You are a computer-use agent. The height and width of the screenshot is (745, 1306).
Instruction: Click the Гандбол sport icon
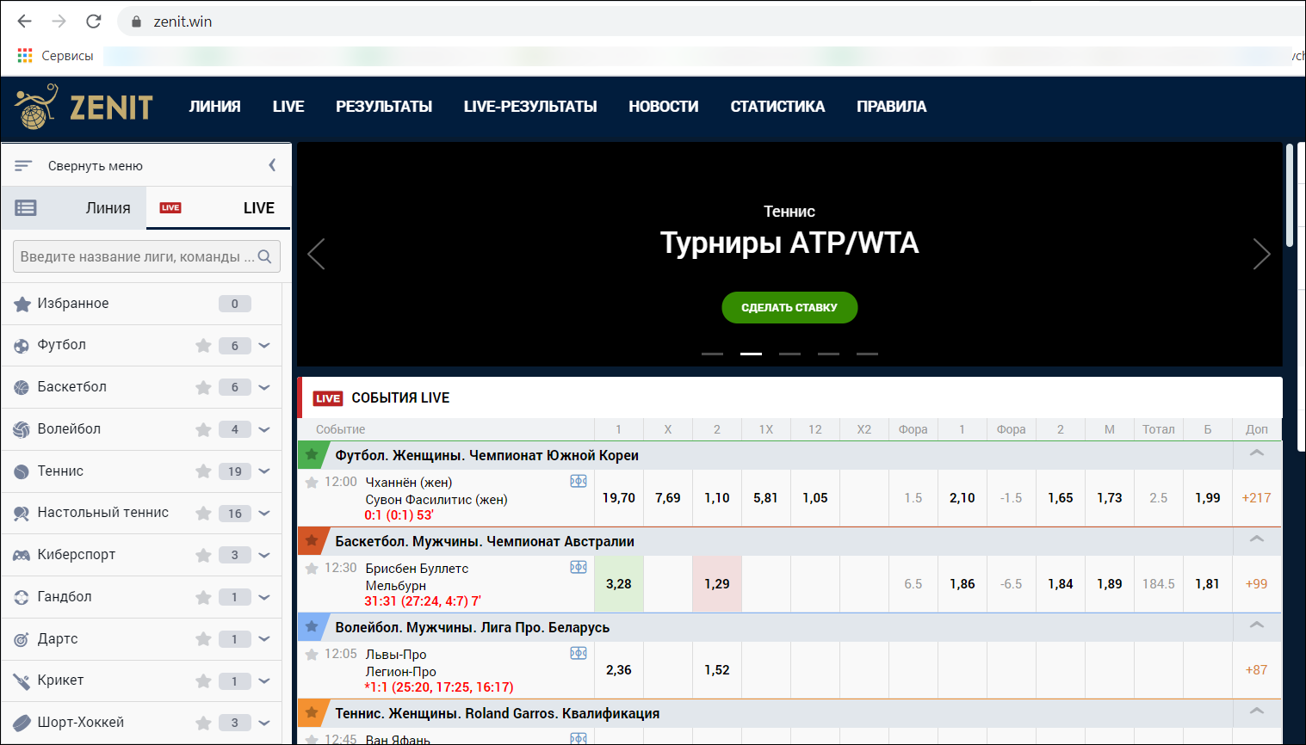pyautogui.click(x=22, y=597)
